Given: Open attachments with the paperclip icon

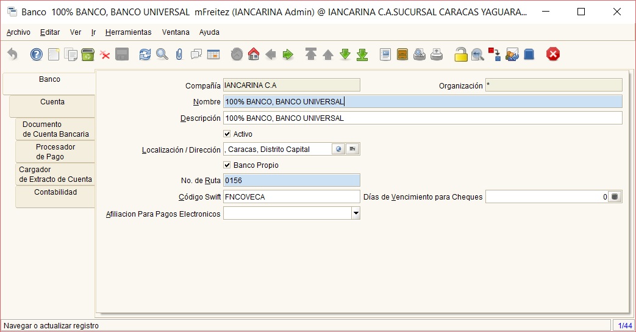Looking at the screenshot, I should coord(179,54).
